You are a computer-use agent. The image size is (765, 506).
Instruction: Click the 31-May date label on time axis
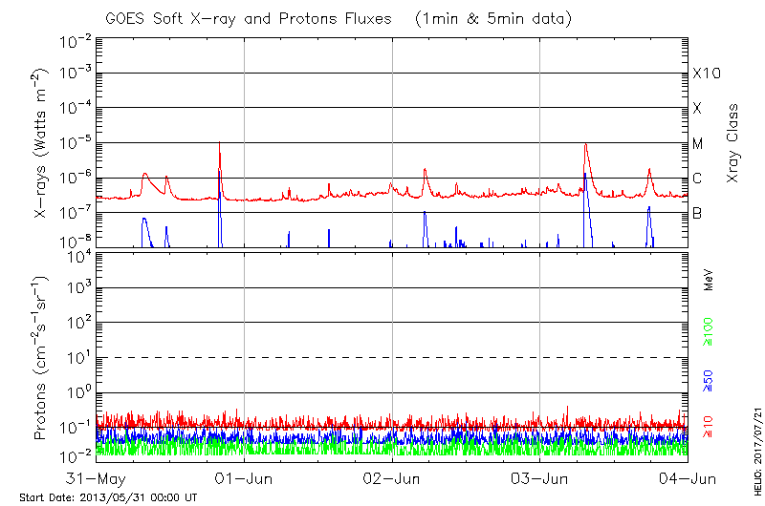(97, 477)
